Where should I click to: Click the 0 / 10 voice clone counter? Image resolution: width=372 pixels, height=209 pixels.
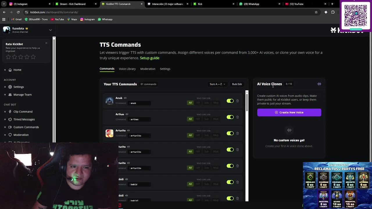click(289, 84)
